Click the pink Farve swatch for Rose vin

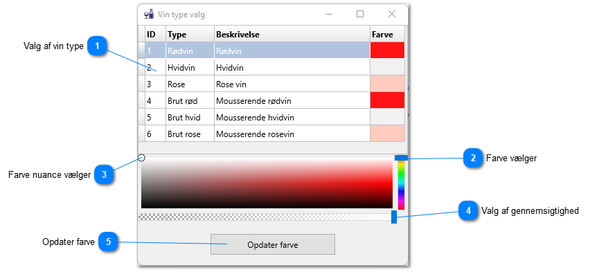click(x=387, y=84)
